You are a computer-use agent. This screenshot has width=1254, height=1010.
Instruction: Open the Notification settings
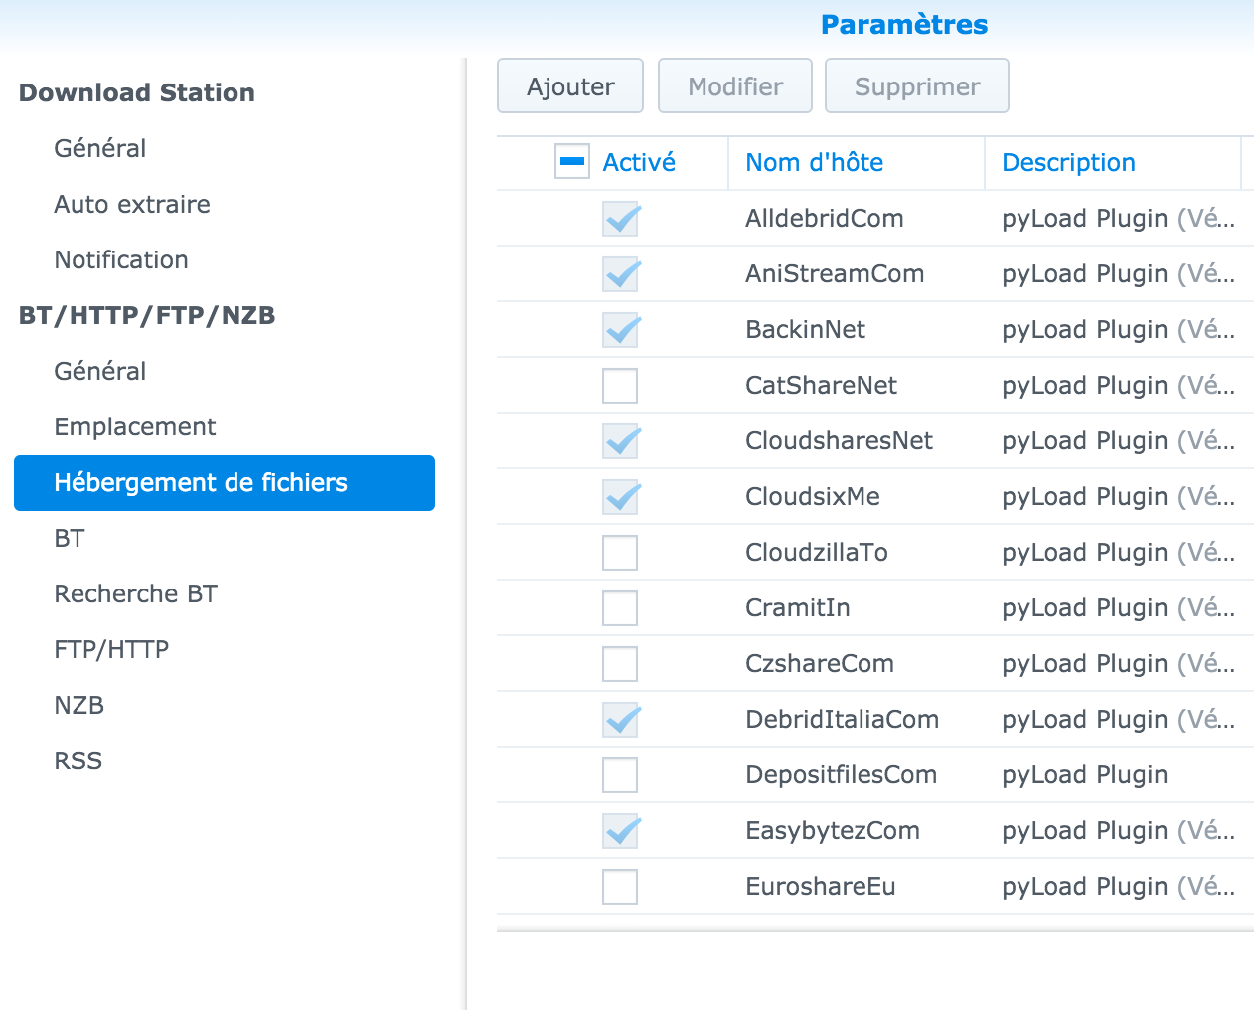[x=121, y=259]
